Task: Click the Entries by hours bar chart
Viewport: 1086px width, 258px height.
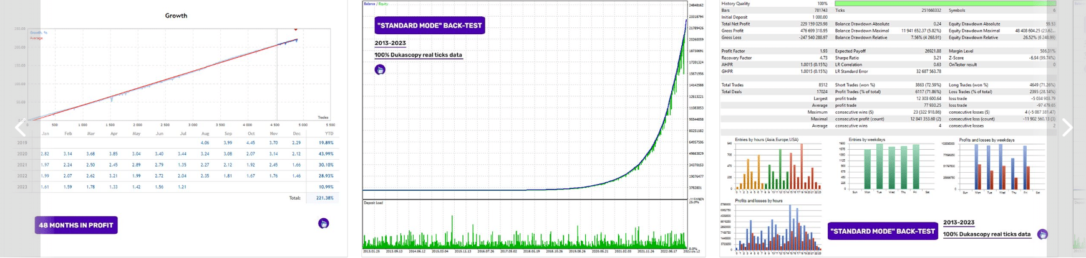Action: [x=778, y=167]
